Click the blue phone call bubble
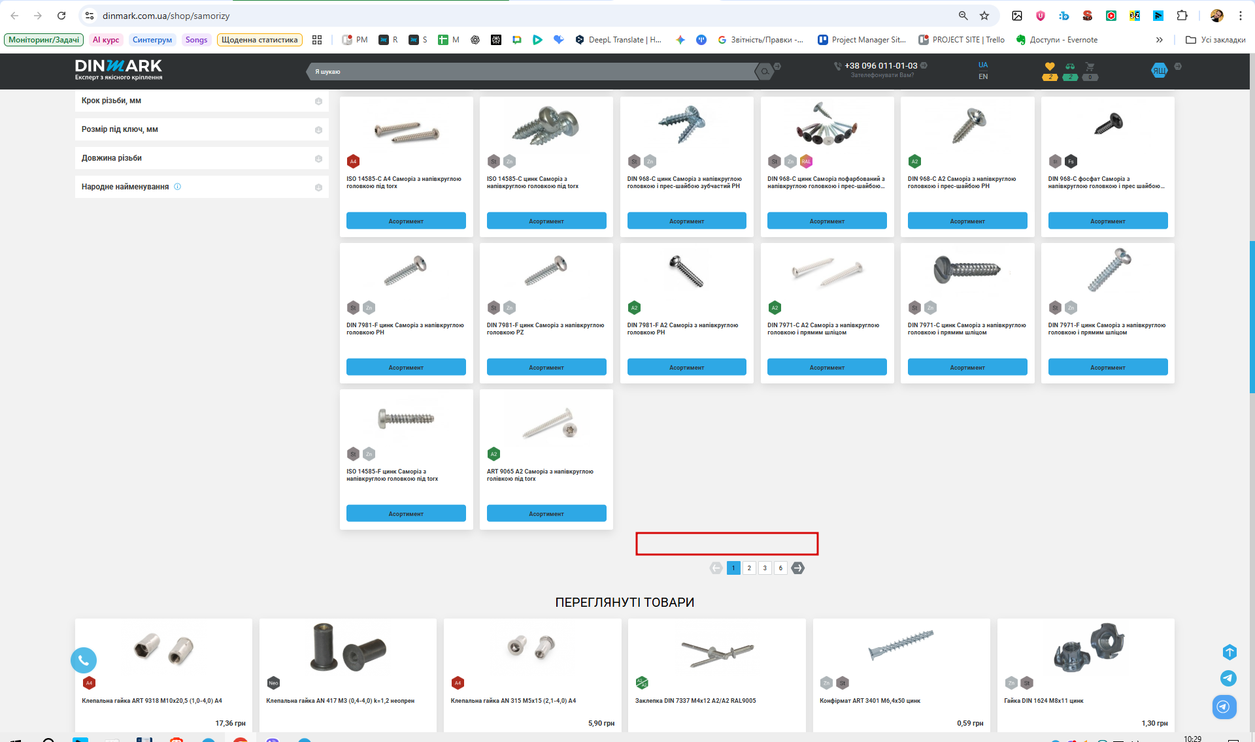Image resolution: width=1255 pixels, height=742 pixels. [84, 660]
